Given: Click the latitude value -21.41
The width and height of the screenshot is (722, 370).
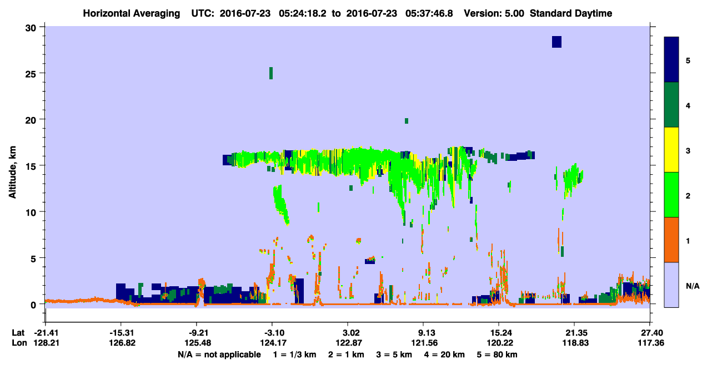Looking at the screenshot, I should click(x=45, y=333).
